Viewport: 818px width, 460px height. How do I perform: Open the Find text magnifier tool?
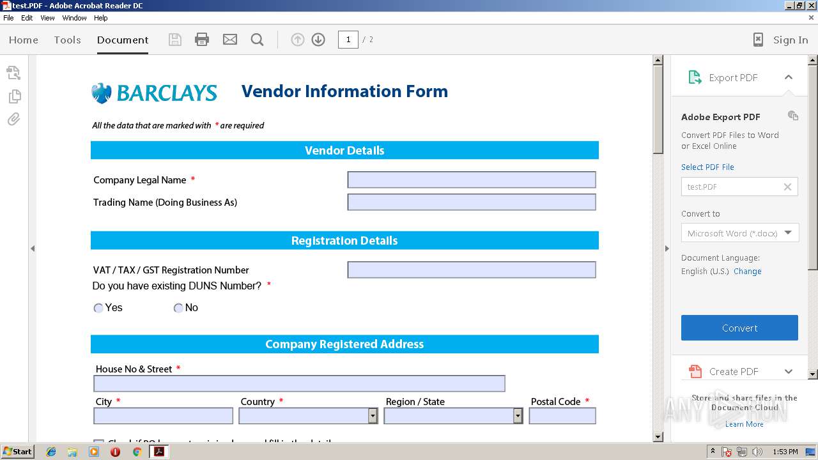[258, 40]
